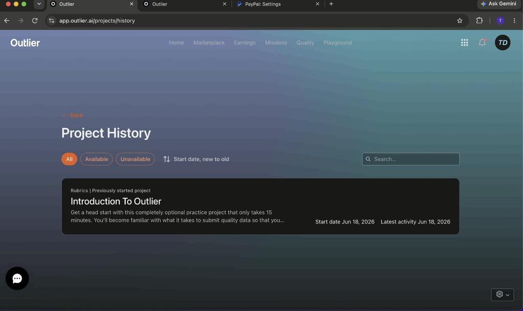Click the Project History heading
The width and height of the screenshot is (523, 311).
click(x=106, y=133)
